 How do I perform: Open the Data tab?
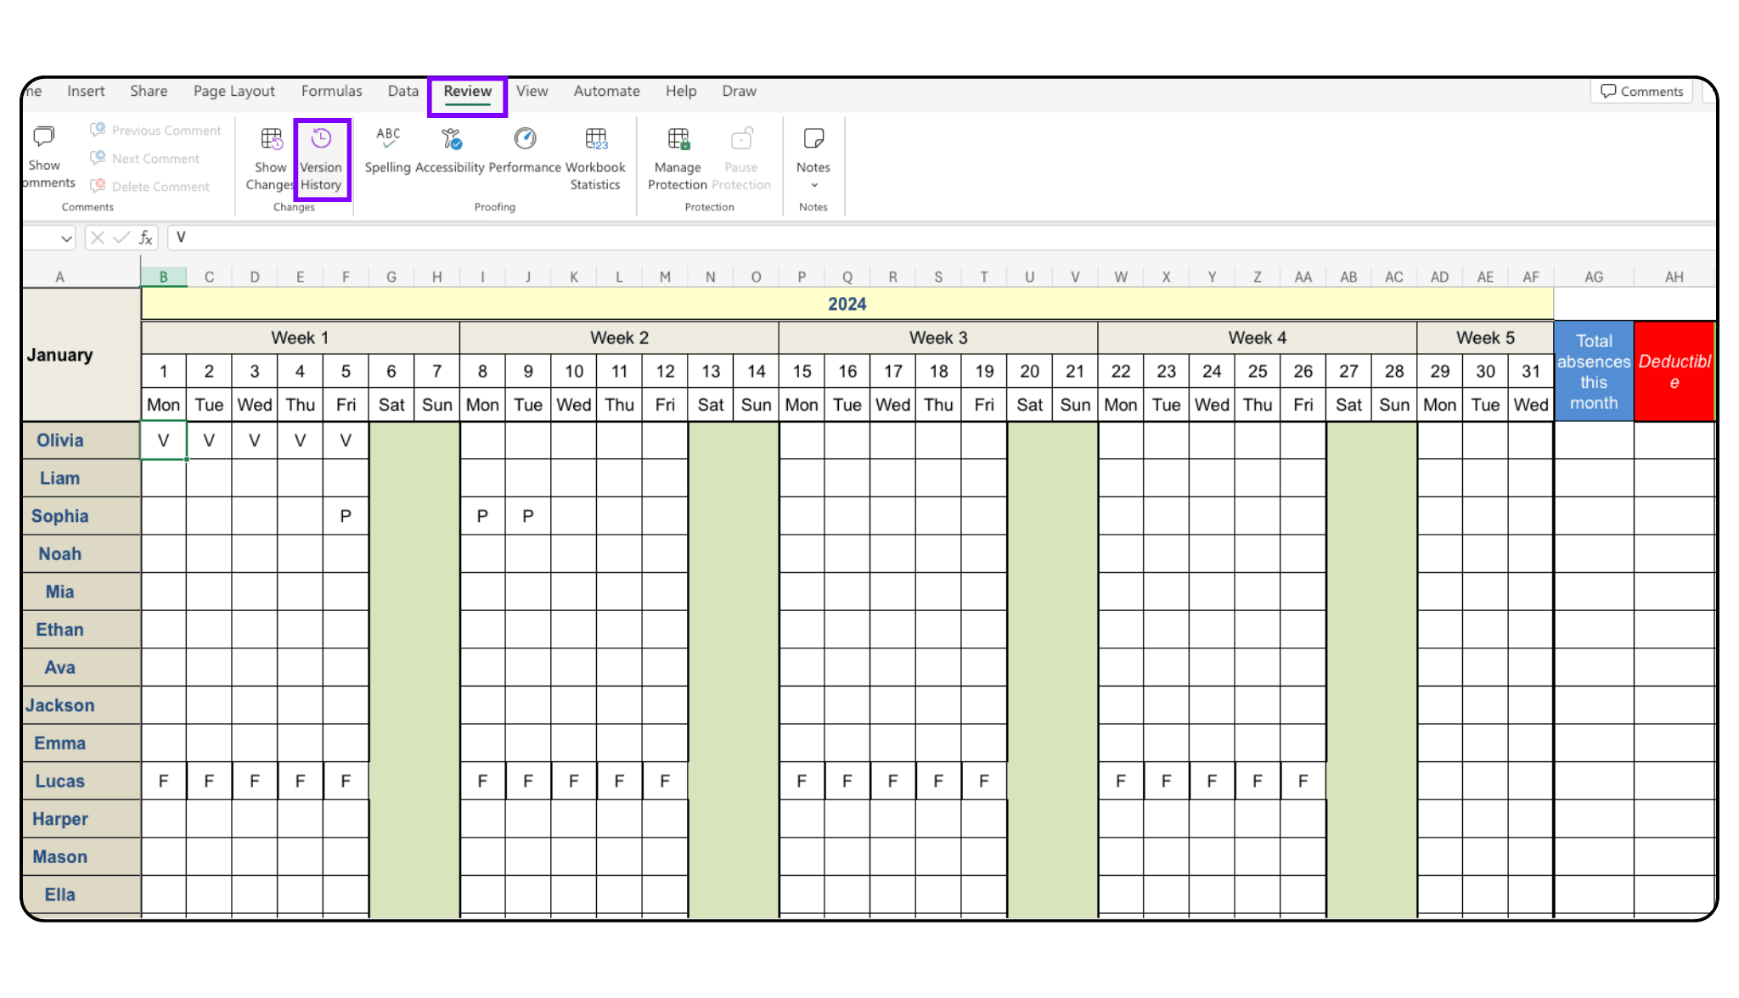click(x=403, y=91)
